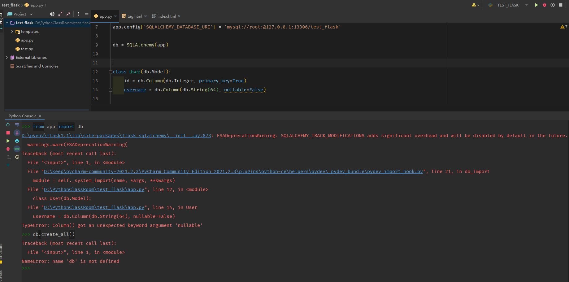Open the Code With Me users menu

pos(476,5)
